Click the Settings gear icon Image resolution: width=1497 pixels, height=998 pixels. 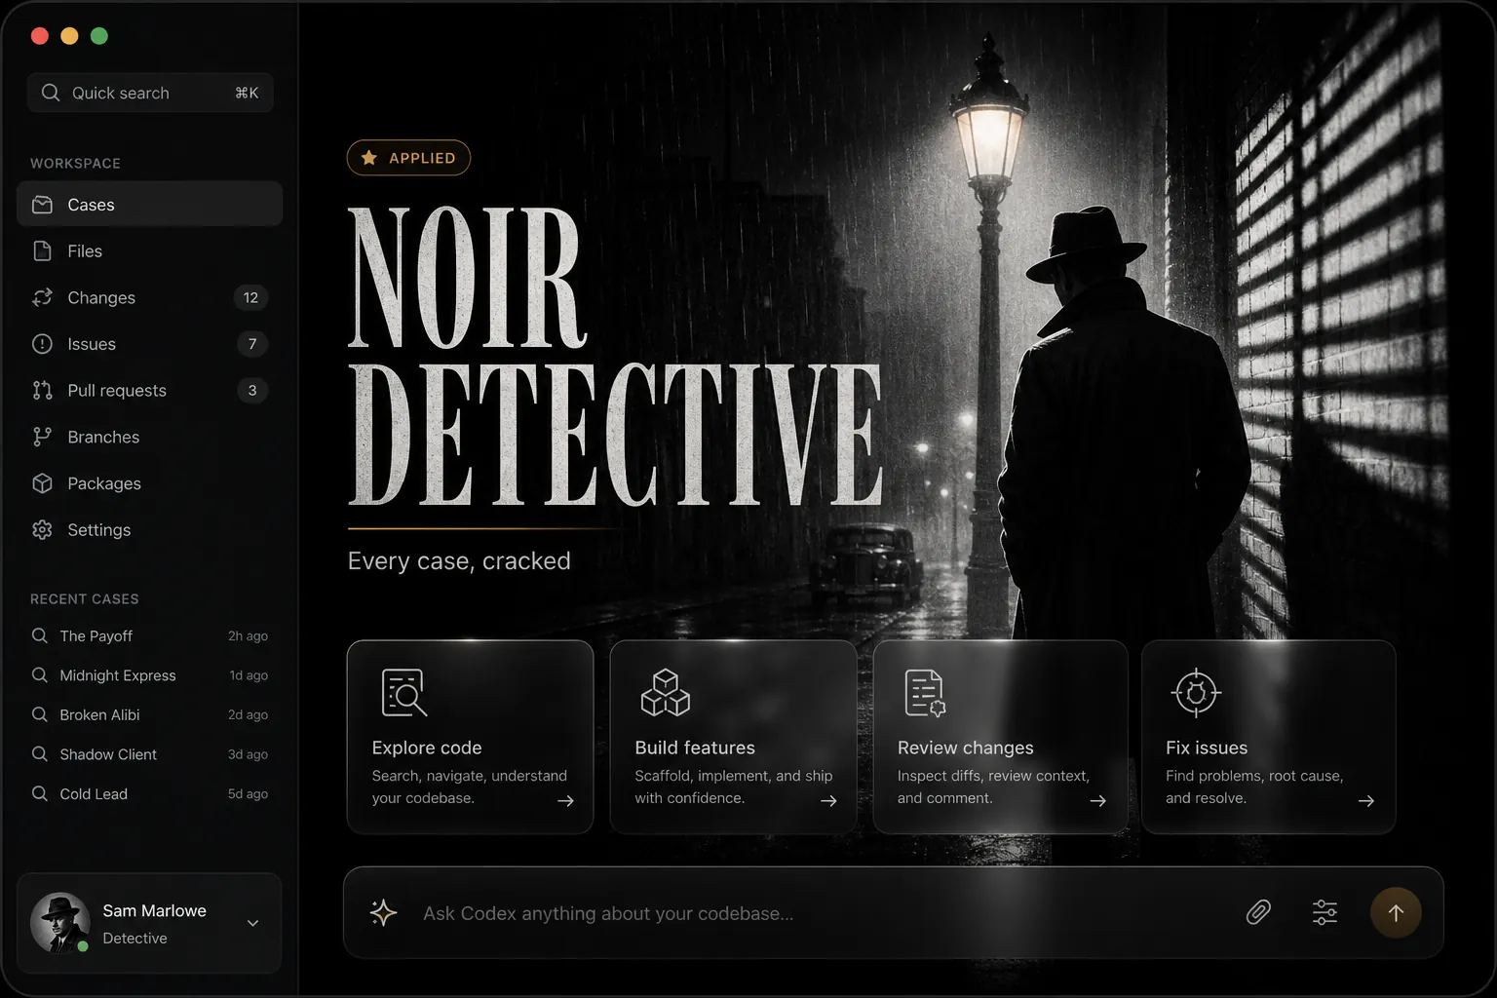click(x=42, y=530)
